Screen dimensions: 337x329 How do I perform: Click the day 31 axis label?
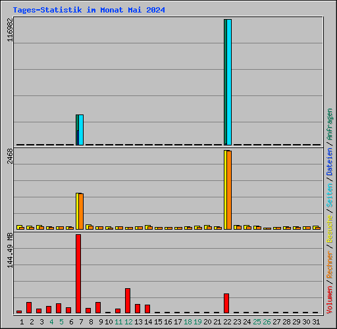click(x=316, y=322)
